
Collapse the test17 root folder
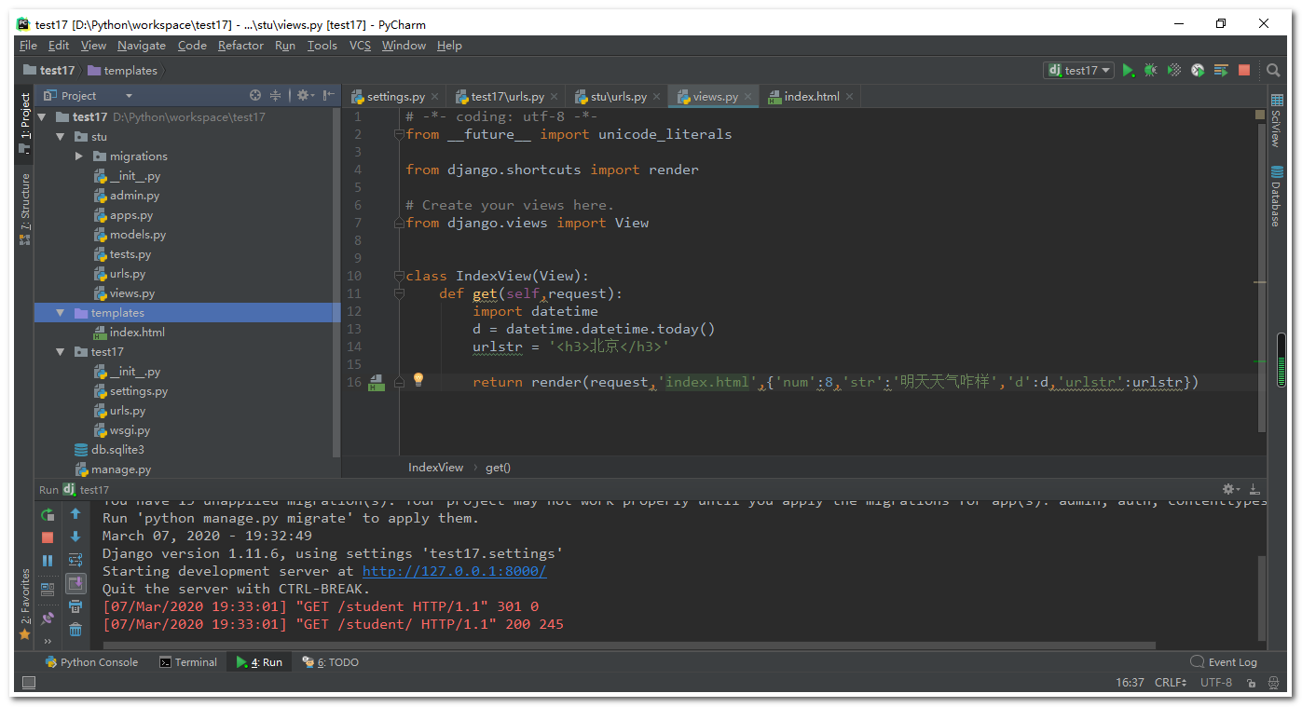coord(43,117)
